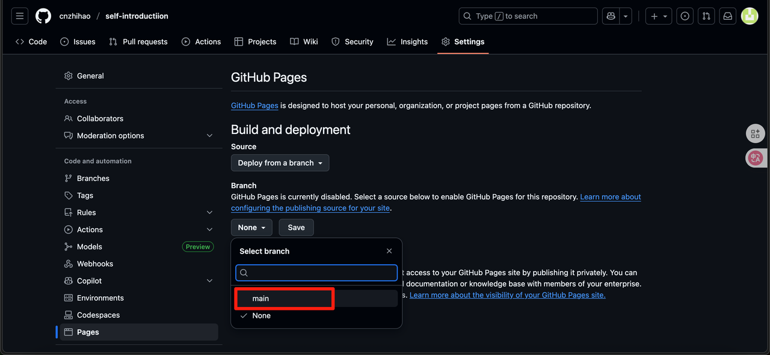Open Webhooks in the settings sidebar
This screenshot has height=355, width=770.
pos(95,264)
